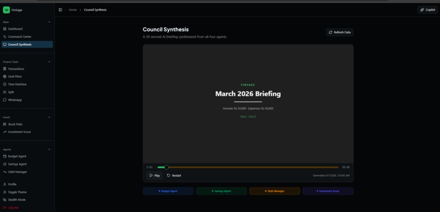Play the briefing video
Viewport: 440px width, 212px height.
[154, 175]
